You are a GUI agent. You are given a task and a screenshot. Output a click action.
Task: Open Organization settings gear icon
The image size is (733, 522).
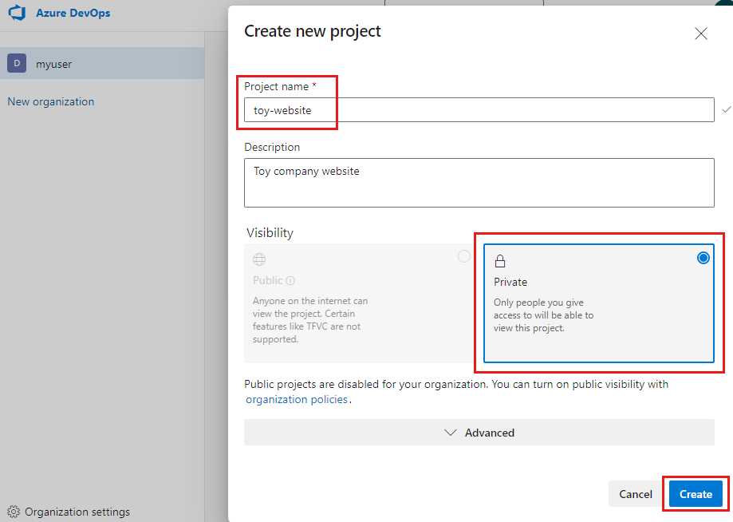point(14,512)
